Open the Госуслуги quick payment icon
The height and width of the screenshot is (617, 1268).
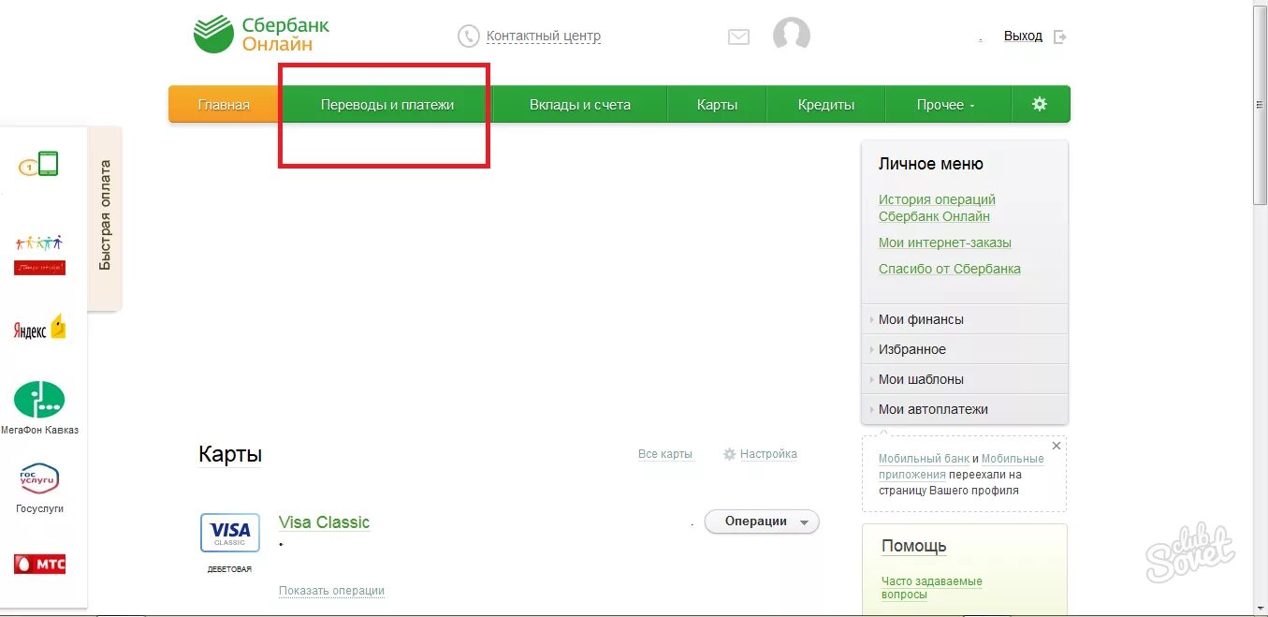point(39,479)
